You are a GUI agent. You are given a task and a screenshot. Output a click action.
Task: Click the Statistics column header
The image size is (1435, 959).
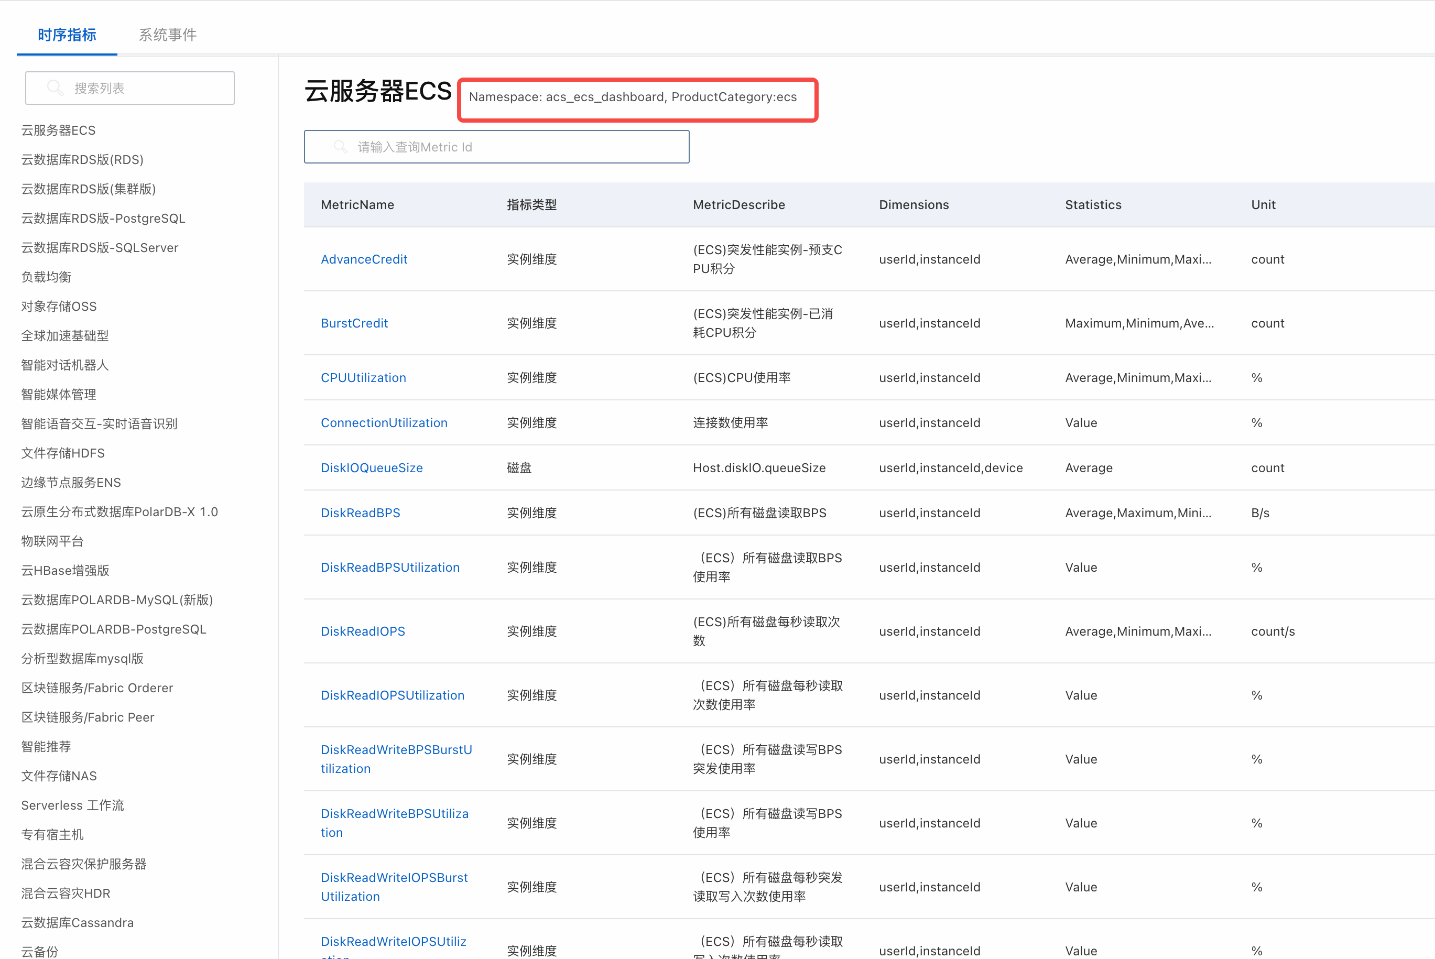(1093, 205)
